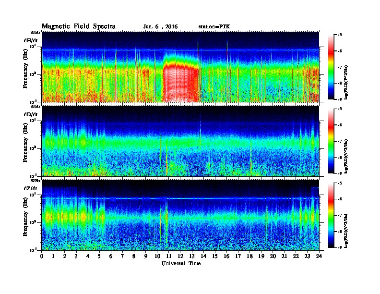
Task: Click the '32Hz' label above dD/dt axis
Action: (x=36, y=106)
